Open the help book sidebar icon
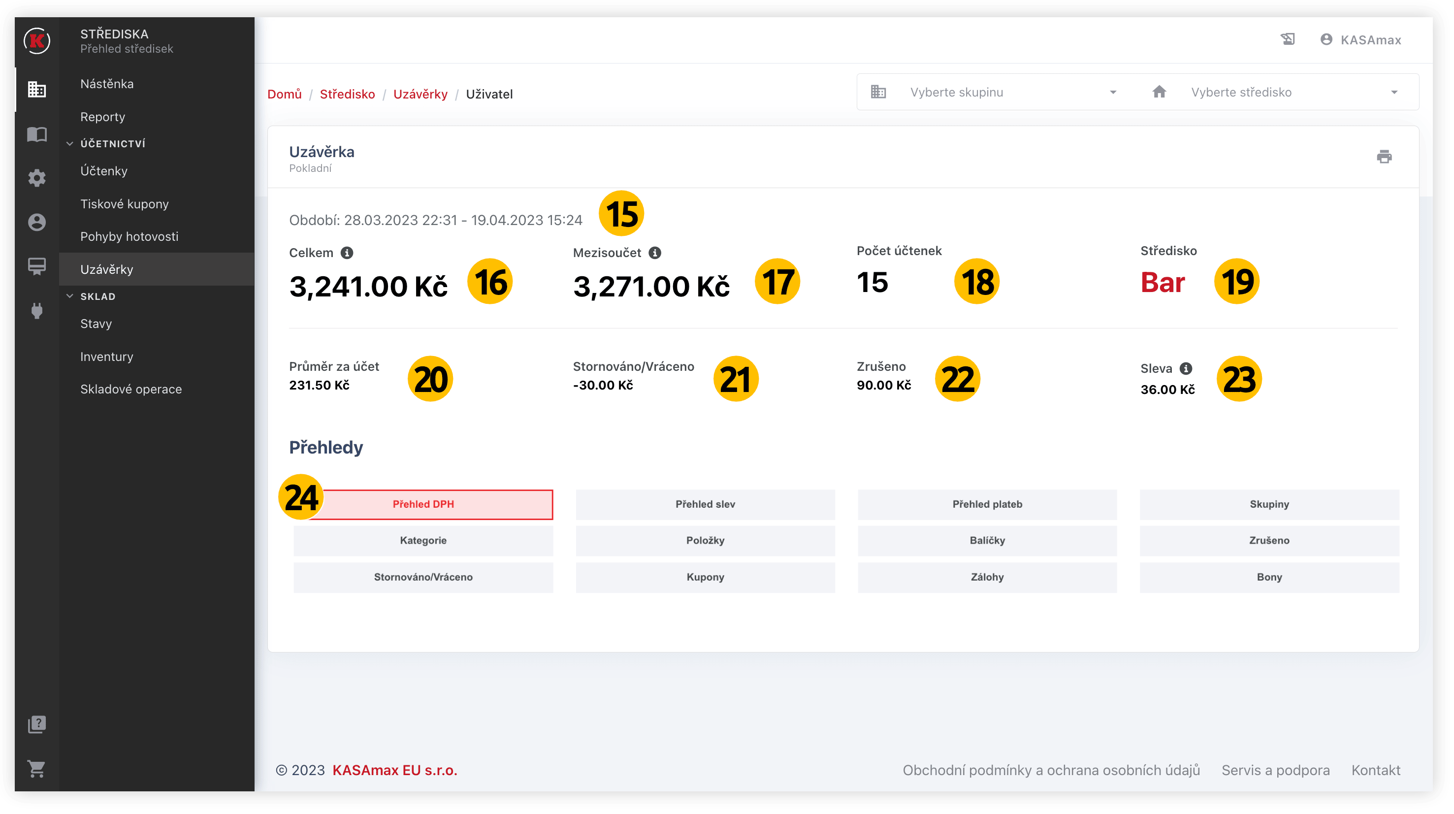 pos(37,724)
